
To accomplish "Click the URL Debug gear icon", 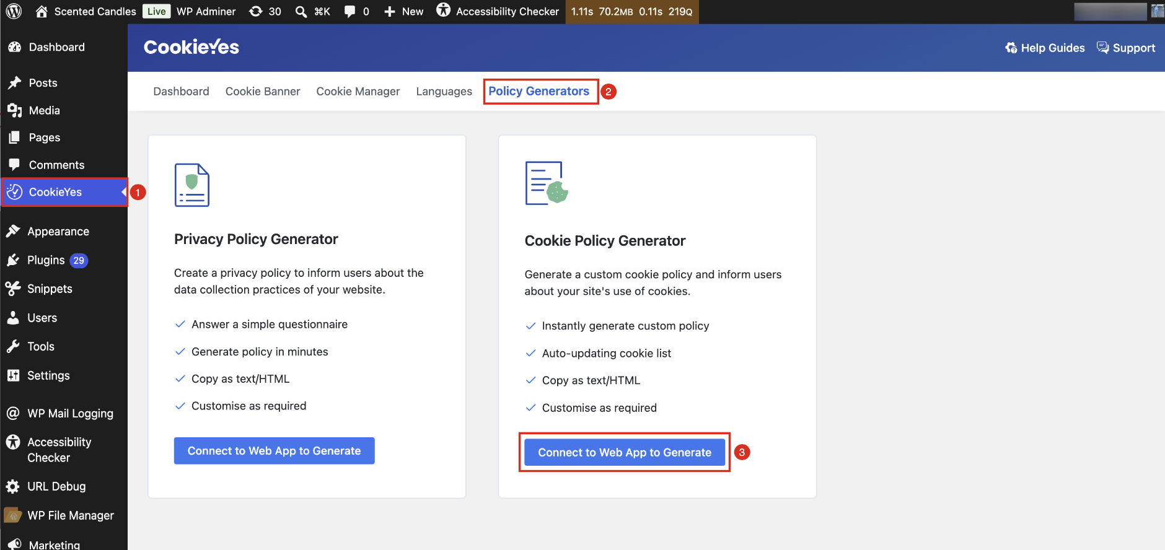I will point(13,487).
